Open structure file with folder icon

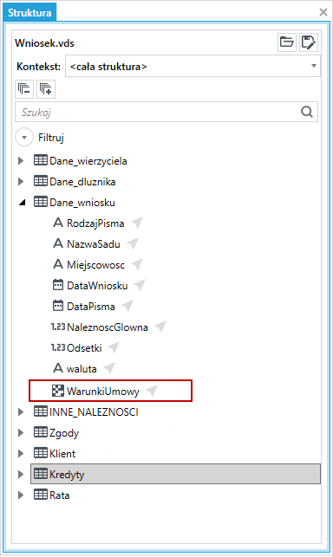click(287, 42)
